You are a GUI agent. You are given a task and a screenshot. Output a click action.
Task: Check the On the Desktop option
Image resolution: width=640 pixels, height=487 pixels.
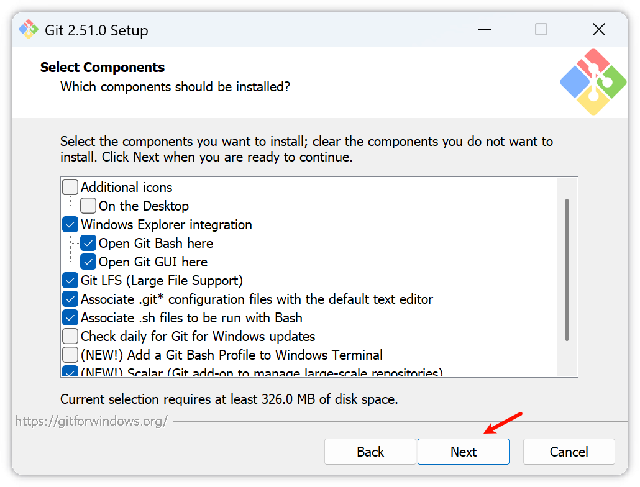tap(89, 206)
